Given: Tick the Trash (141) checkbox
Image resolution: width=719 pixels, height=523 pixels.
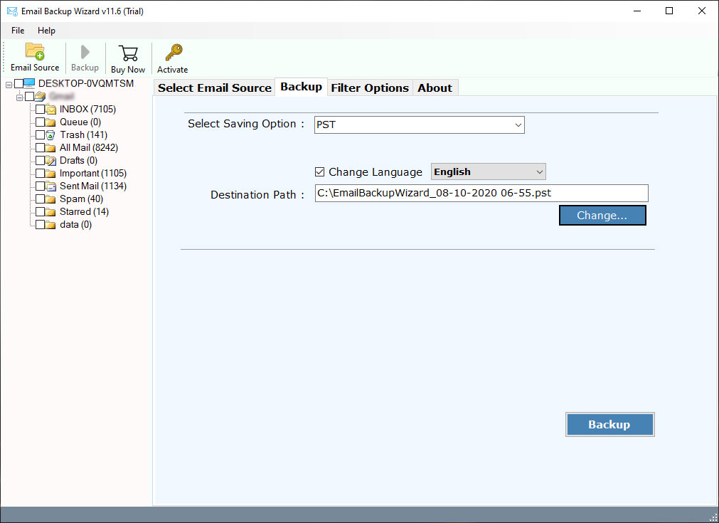Looking at the screenshot, I should click(41, 135).
